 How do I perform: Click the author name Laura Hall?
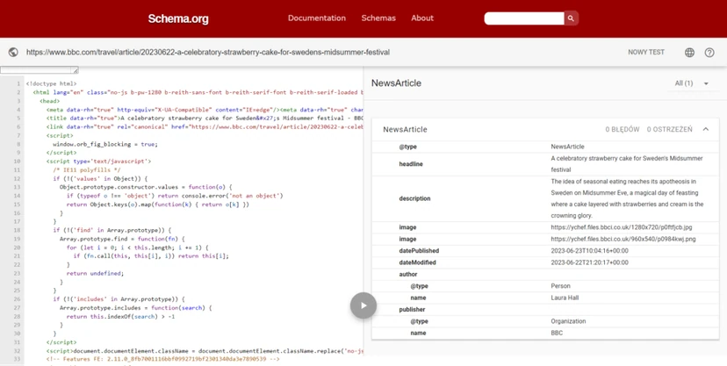click(x=565, y=298)
